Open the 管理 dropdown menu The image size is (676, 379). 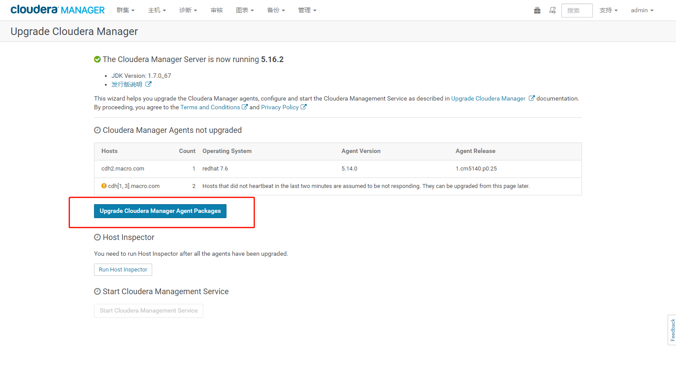pyautogui.click(x=307, y=10)
